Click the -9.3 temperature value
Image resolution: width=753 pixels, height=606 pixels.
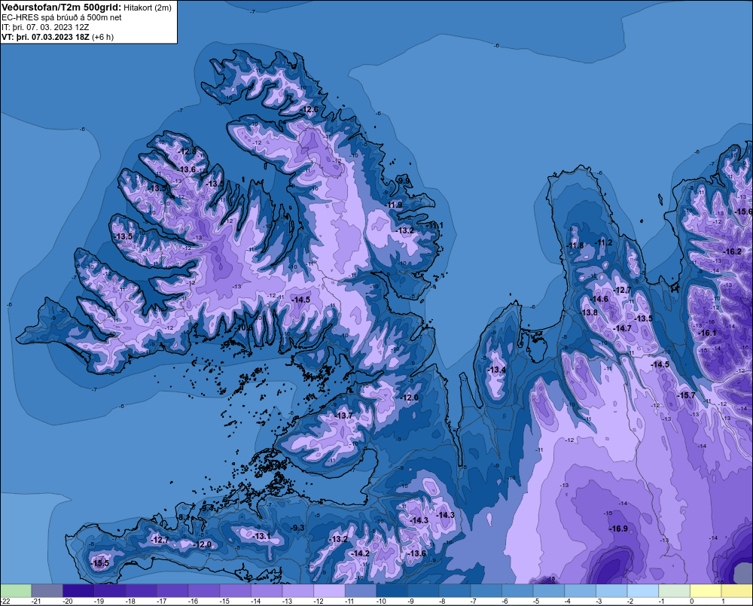tap(297, 528)
